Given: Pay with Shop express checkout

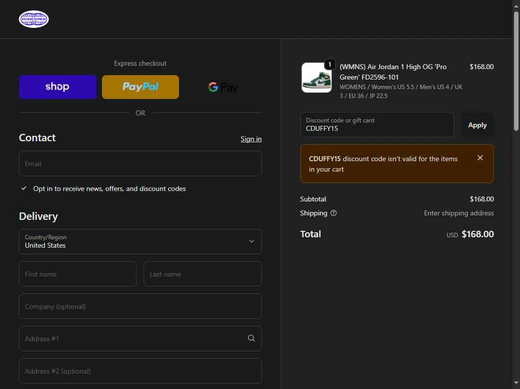Looking at the screenshot, I should click(58, 87).
